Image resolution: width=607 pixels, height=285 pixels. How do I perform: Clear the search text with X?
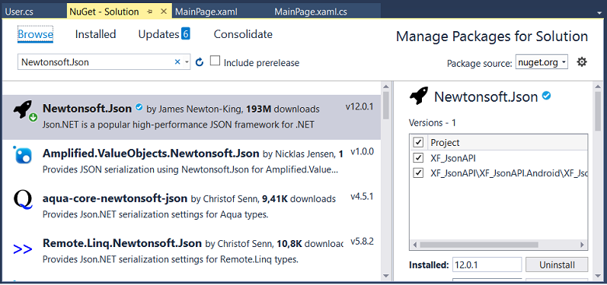click(x=177, y=62)
